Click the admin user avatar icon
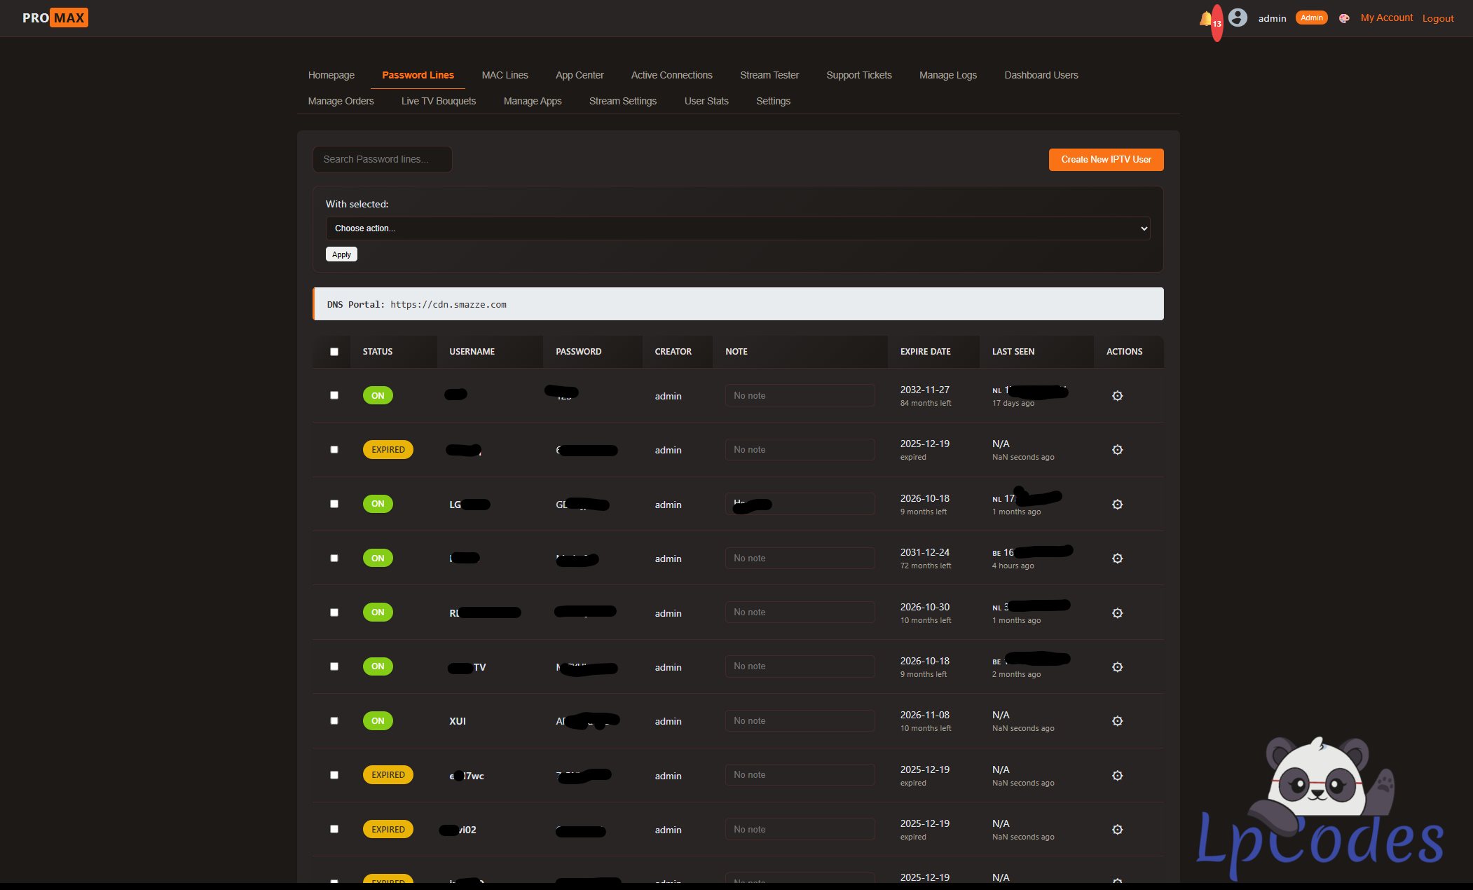 click(1238, 18)
